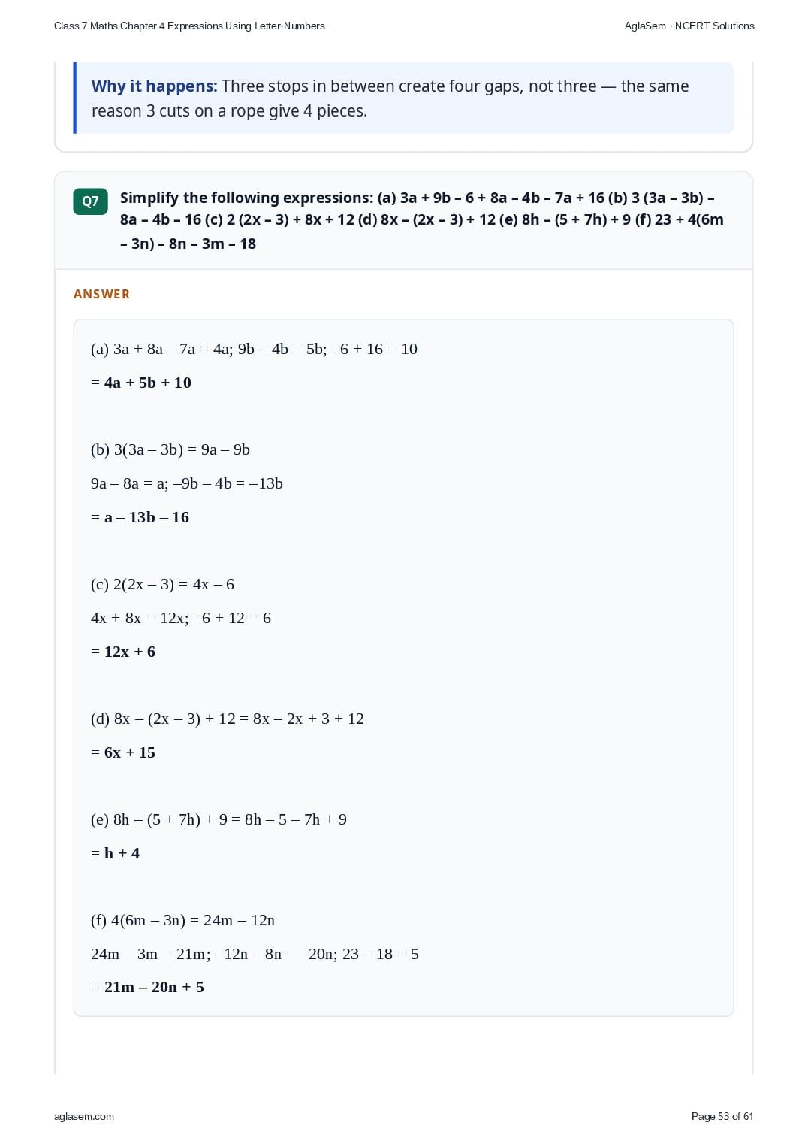Select the part (b) expansion line 3(3a – 3b)

(170, 449)
